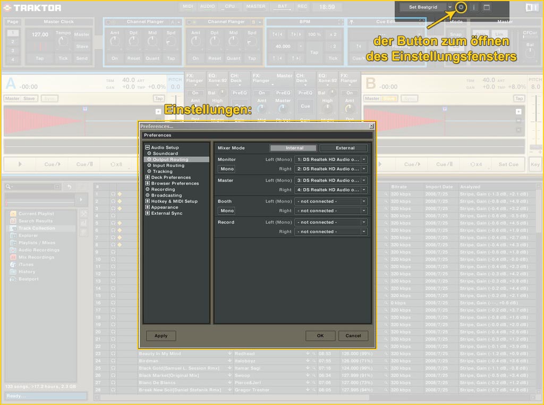Activate the x4 loop button on Deck B
This screenshot has width=544, height=405.
pyautogui.click(x=476, y=164)
